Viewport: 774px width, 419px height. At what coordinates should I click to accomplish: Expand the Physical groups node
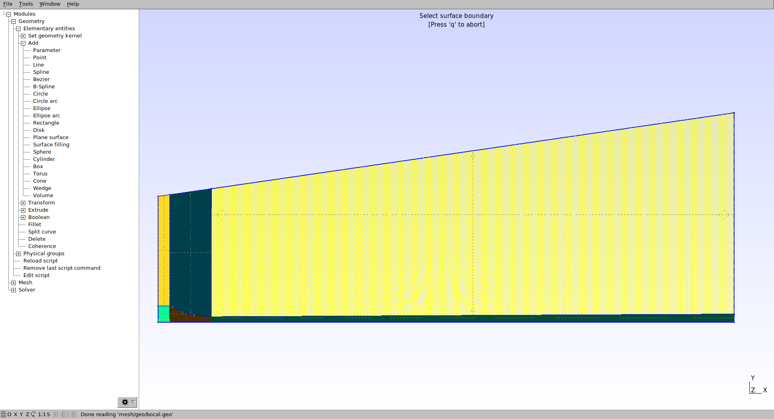tap(18, 254)
